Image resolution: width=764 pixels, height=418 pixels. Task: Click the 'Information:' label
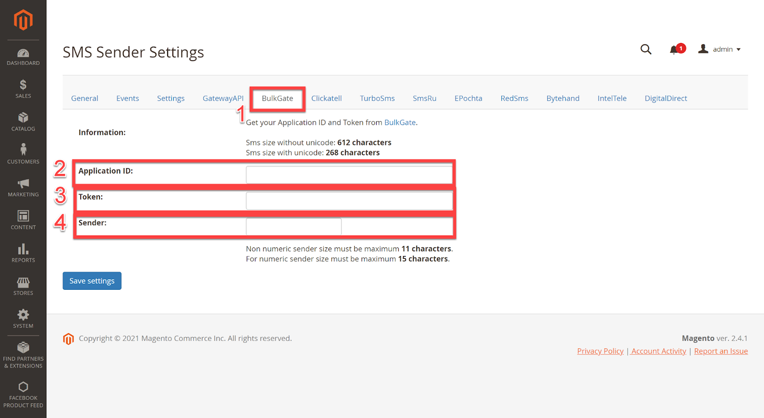point(102,133)
